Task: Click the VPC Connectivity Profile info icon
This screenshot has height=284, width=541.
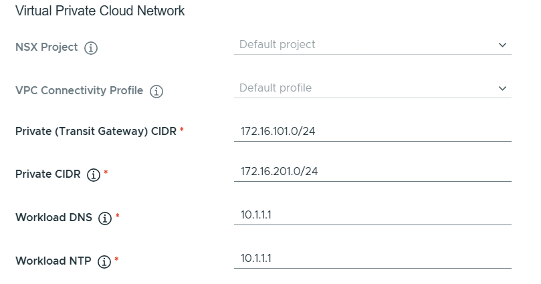Action: tap(156, 92)
